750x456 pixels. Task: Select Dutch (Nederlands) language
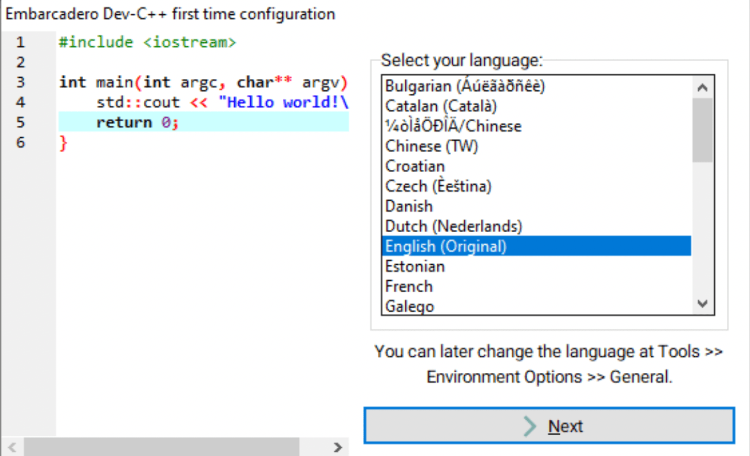point(536,226)
